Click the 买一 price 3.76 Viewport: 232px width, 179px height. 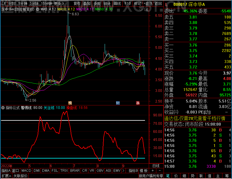[193, 45]
